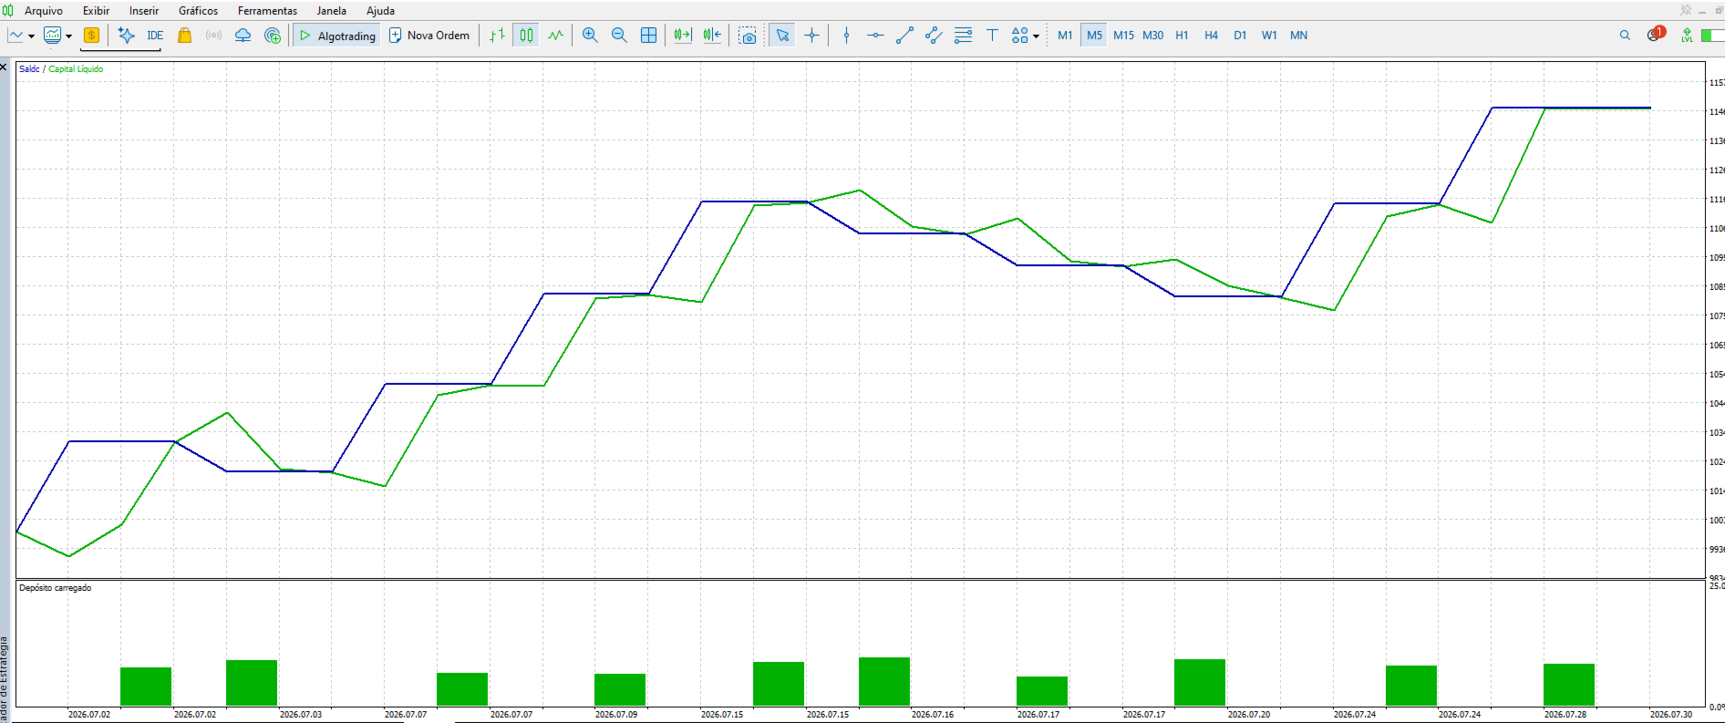
Task: Arrange chart windows as tiles
Action: point(648,36)
